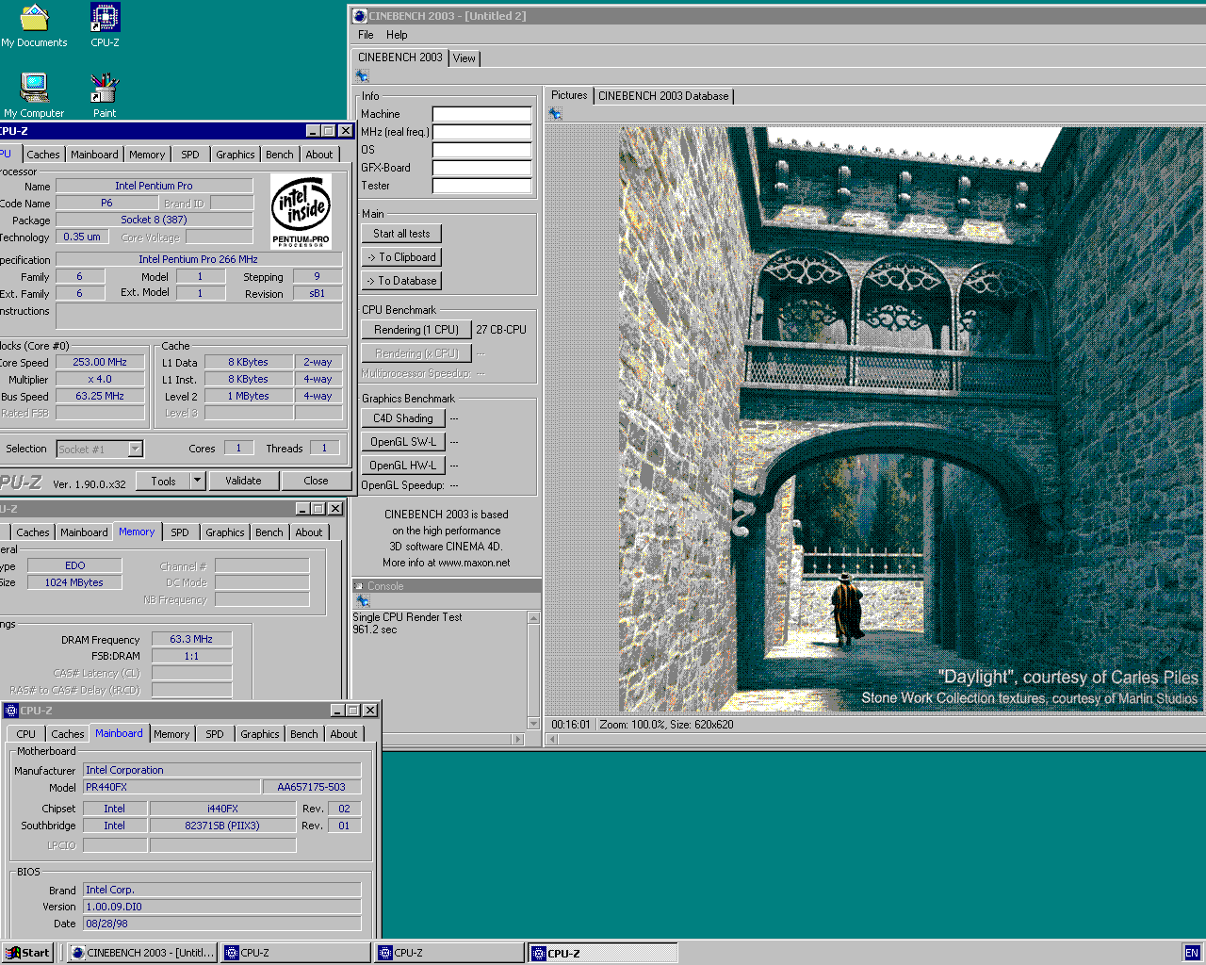The height and width of the screenshot is (965, 1206).
Task: Click the EN language indicator in the tray
Action: 1192,953
